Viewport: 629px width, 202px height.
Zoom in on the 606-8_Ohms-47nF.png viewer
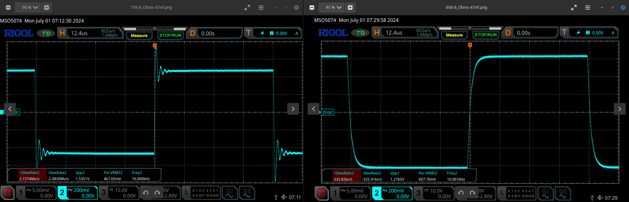coord(350,7)
